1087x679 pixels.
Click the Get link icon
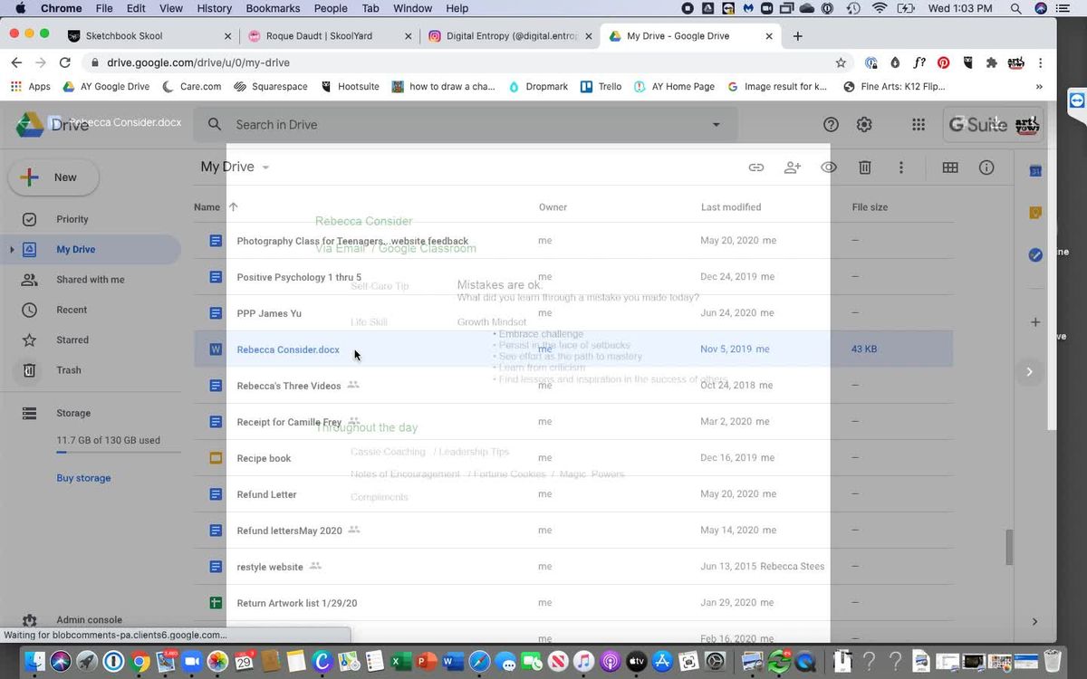coord(755,167)
